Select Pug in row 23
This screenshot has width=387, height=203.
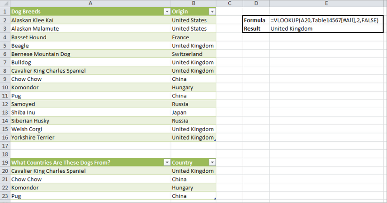[x=90, y=196]
